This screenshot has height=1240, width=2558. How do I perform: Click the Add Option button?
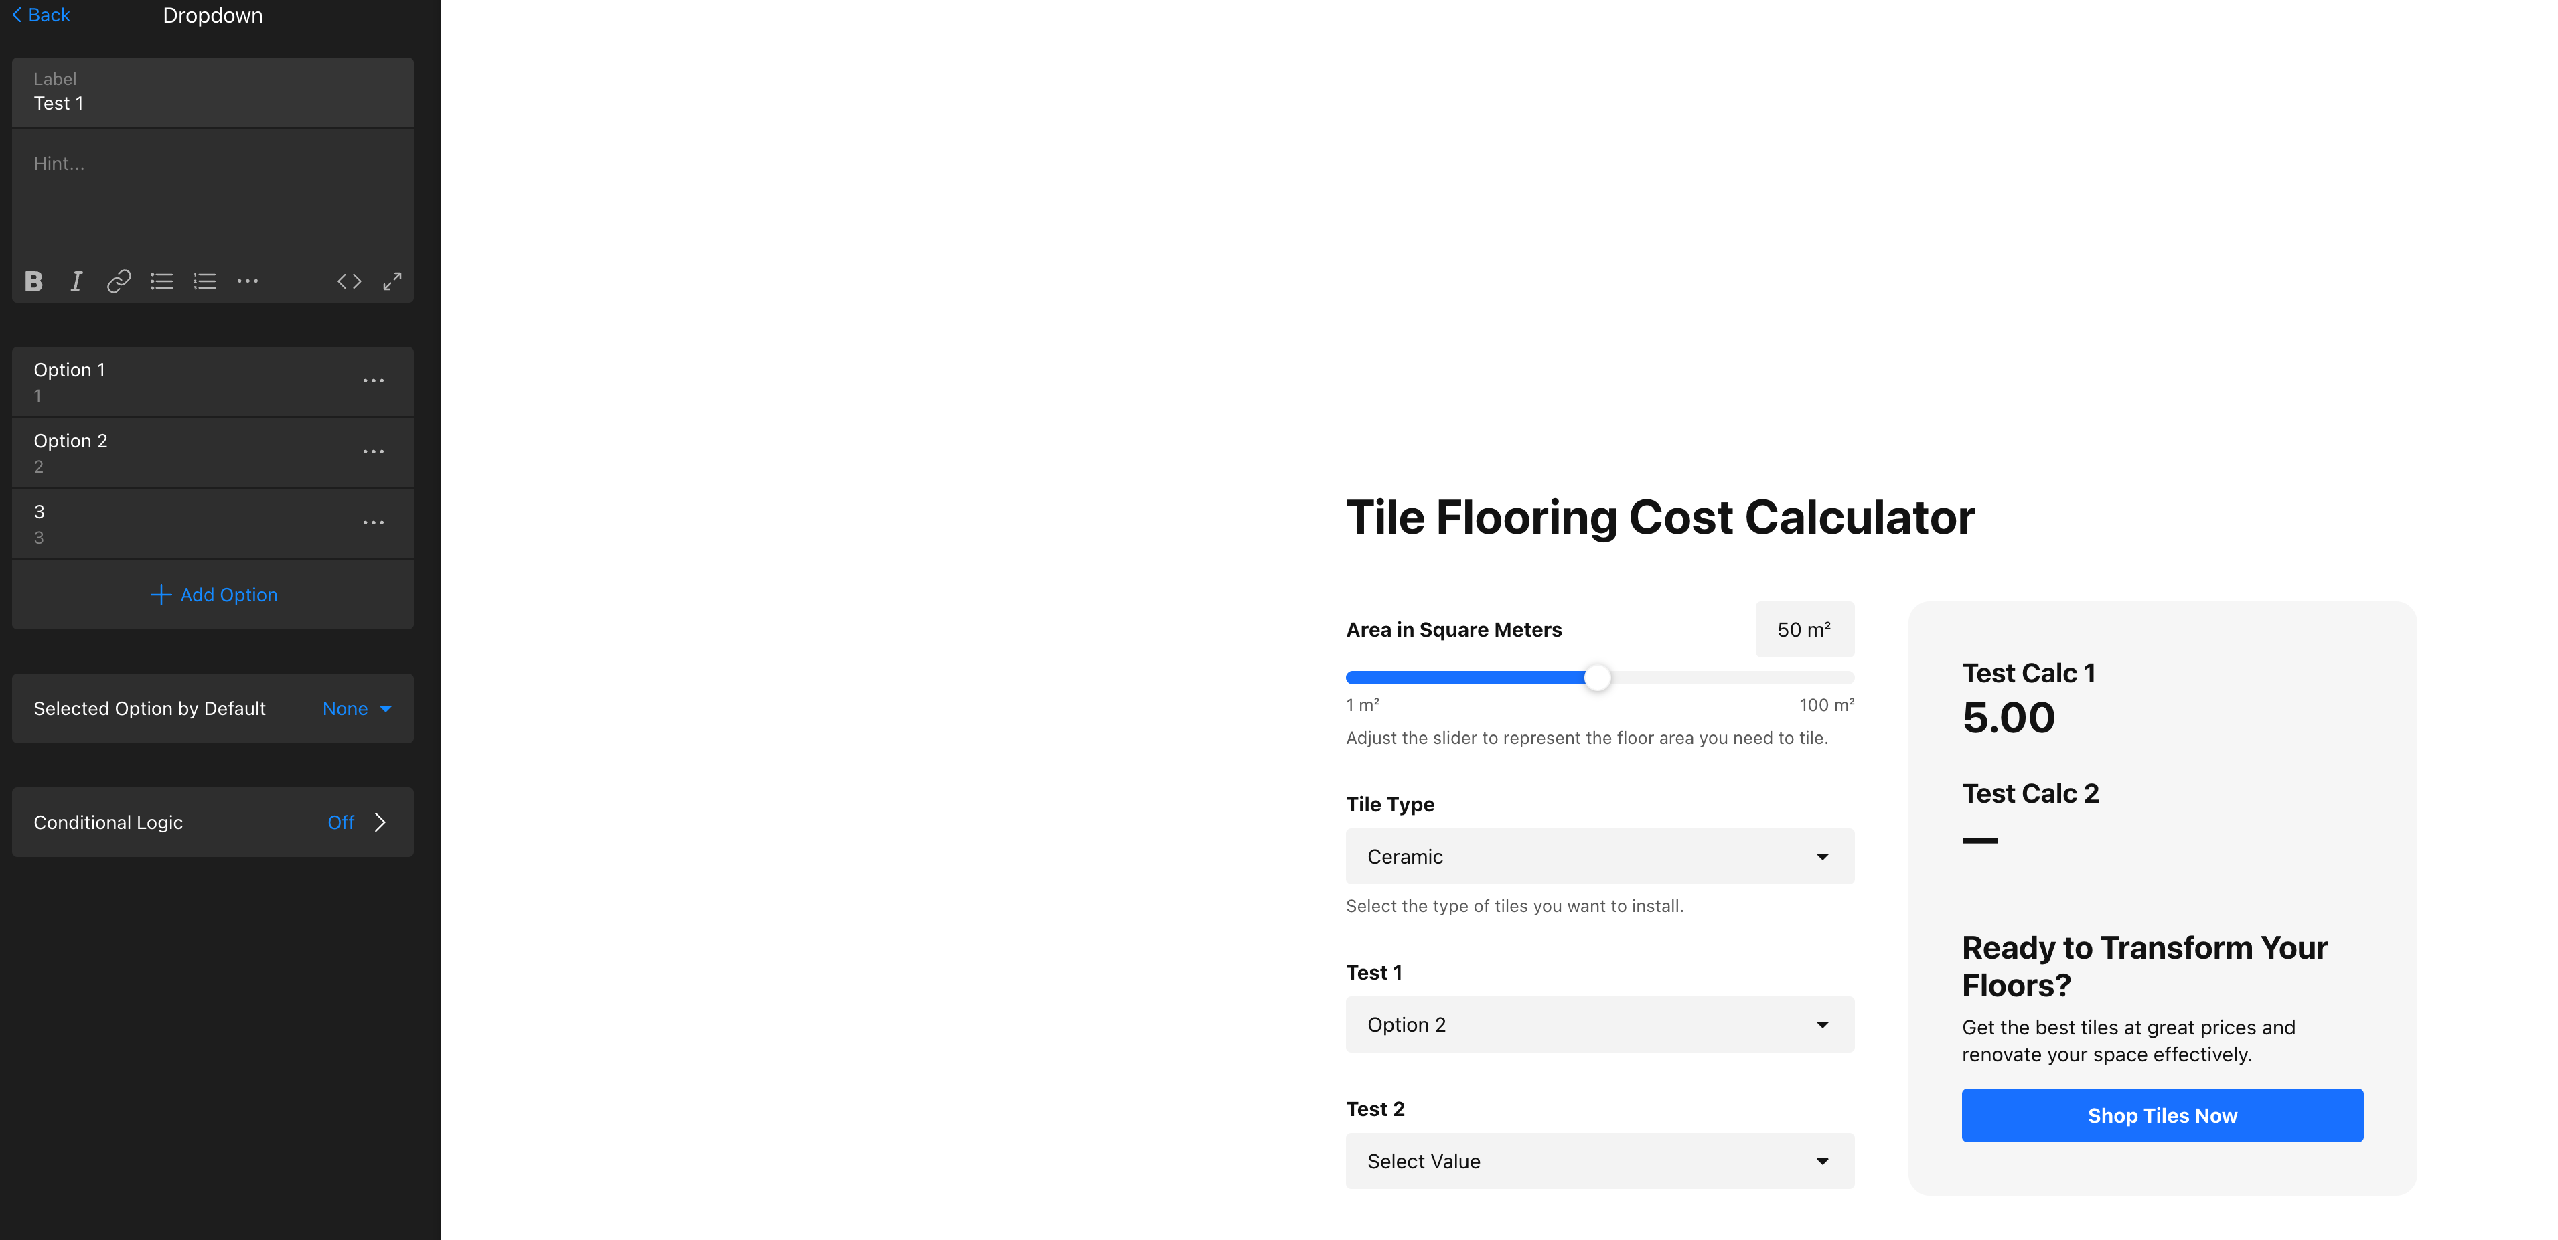(x=212, y=595)
